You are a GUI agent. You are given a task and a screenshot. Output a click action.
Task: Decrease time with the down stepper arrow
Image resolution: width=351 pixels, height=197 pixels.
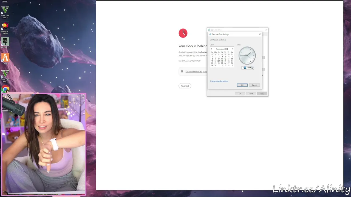(x=253, y=68)
